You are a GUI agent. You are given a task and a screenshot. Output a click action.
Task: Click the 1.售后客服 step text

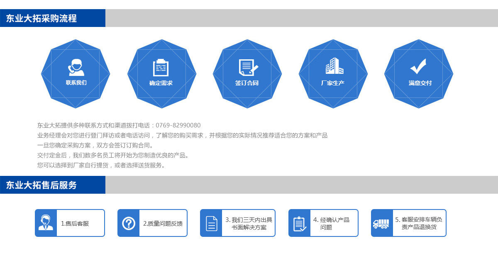click(75, 224)
